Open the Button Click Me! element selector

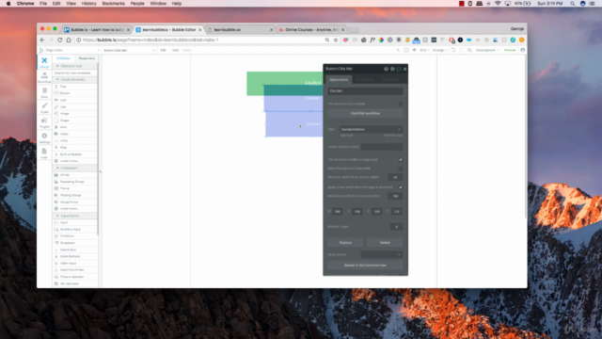point(129,50)
